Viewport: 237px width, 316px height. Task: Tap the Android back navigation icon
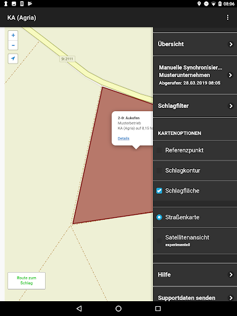(x=79, y=309)
